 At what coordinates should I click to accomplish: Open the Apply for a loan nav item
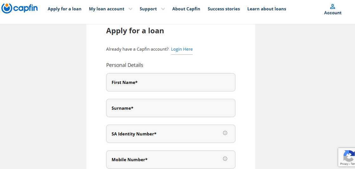(x=64, y=9)
